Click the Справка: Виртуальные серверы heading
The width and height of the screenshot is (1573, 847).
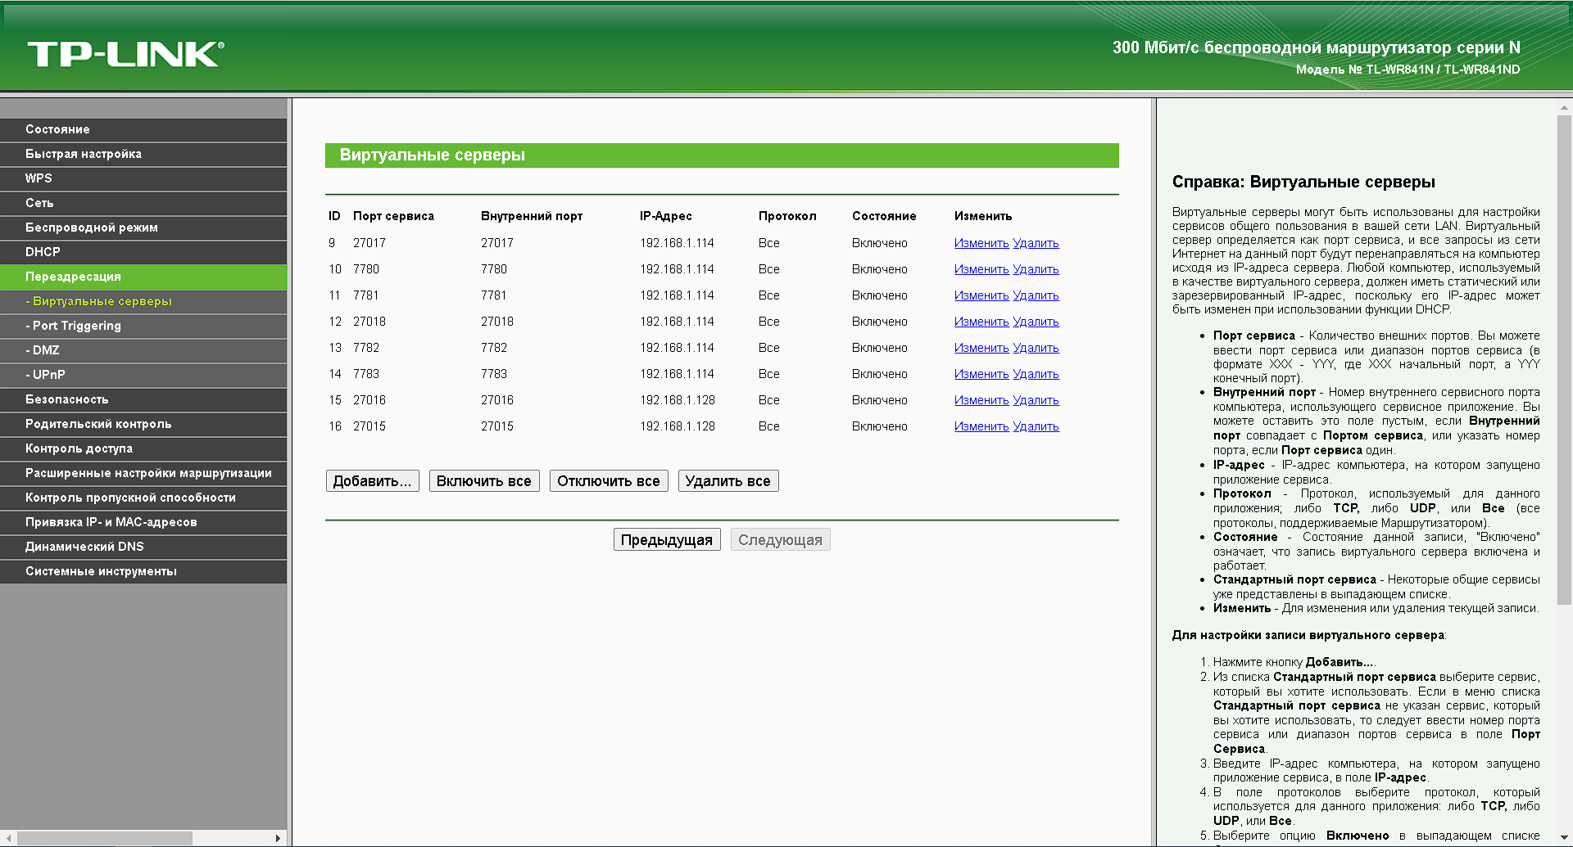click(x=1303, y=182)
